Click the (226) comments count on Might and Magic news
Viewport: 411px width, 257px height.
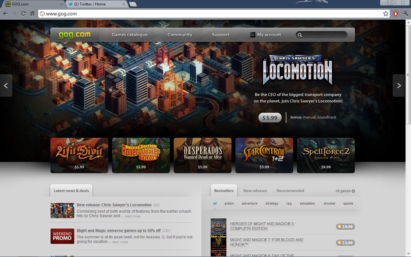[x=166, y=231]
